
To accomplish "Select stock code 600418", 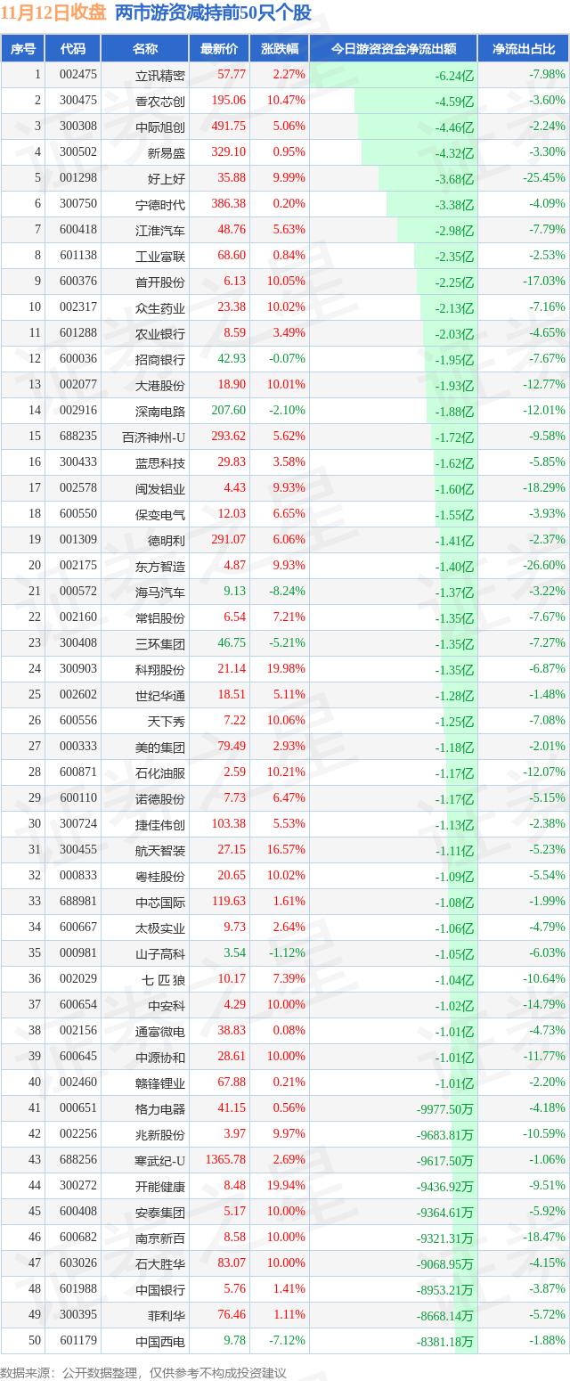I will click(x=78, y=229).
